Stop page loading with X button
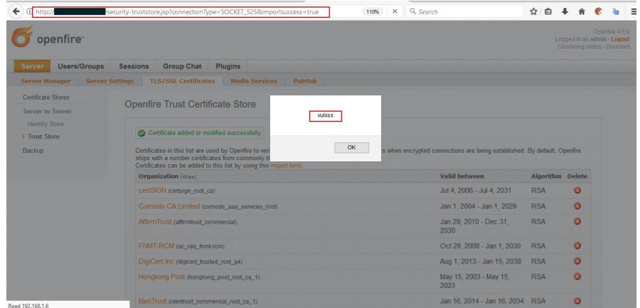This screenshot has height=308, width=640. 395,12
